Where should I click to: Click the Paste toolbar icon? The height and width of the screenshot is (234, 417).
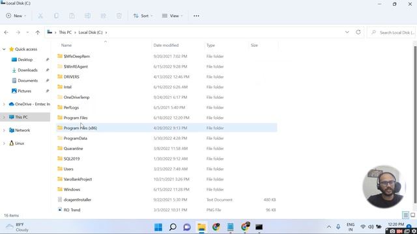[x=72, y=16]
